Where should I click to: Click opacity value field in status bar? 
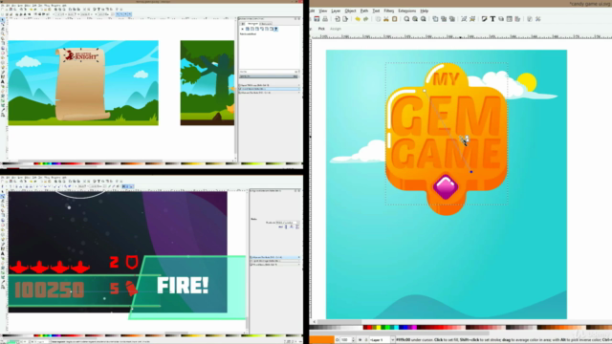[345, 340]
